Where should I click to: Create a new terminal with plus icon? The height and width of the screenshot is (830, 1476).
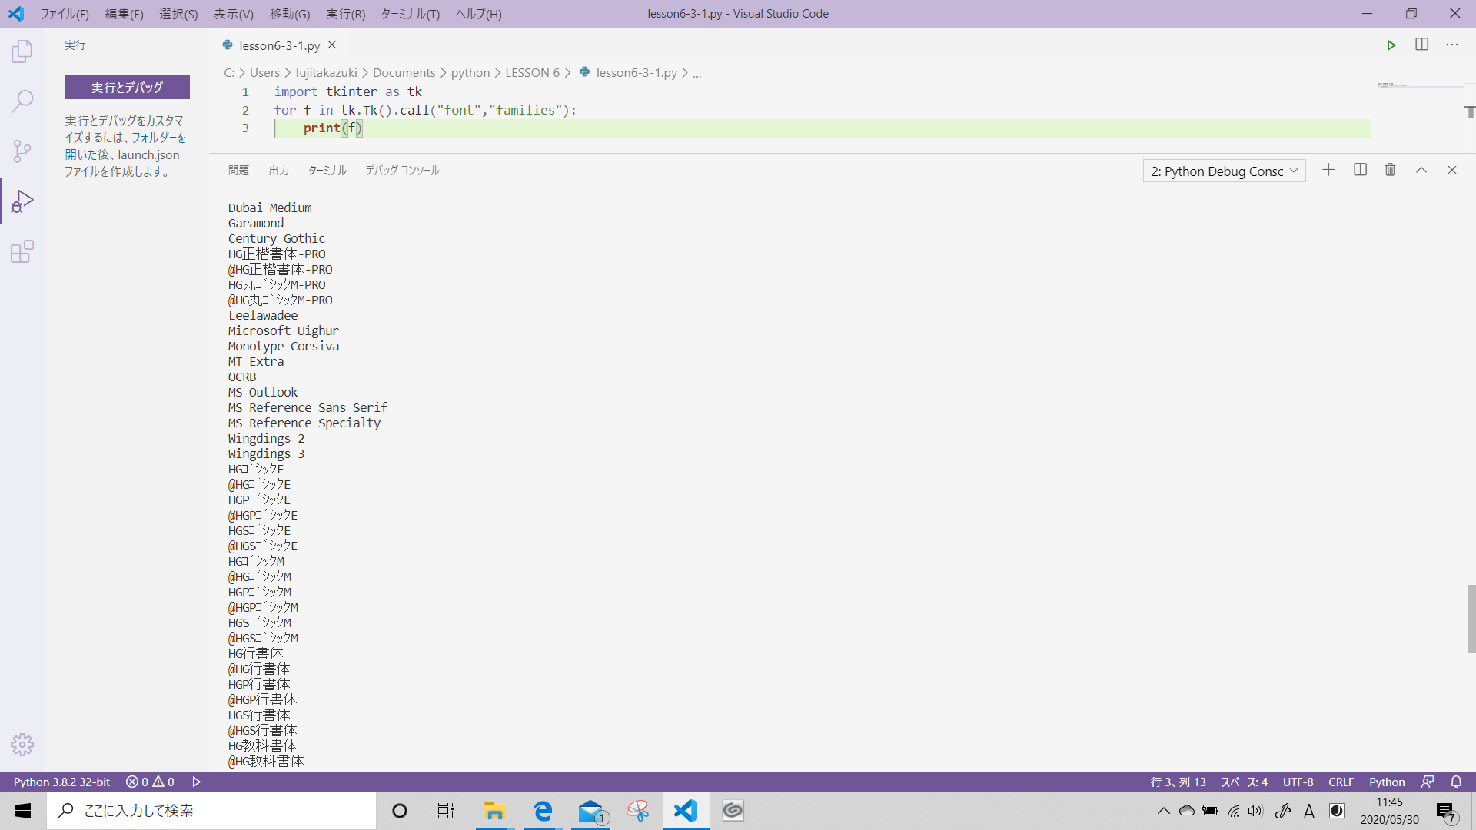coord(1328,170)
